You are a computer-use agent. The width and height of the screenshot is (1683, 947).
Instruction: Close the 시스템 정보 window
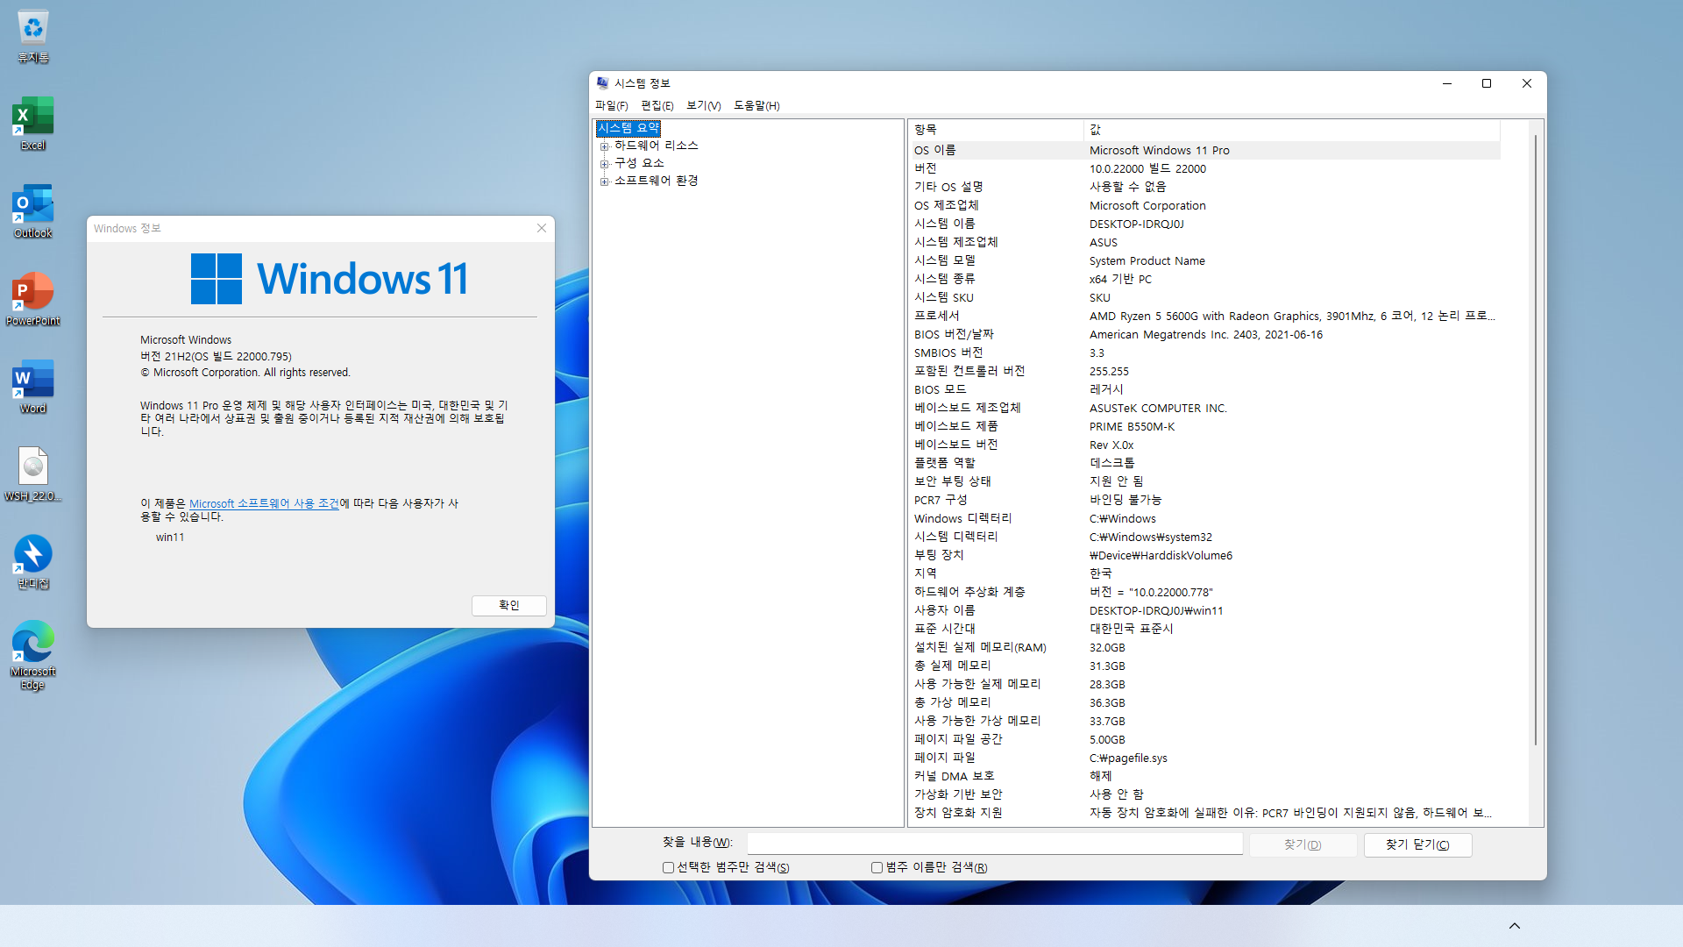pyautogui.click(x=1527, y=83)
